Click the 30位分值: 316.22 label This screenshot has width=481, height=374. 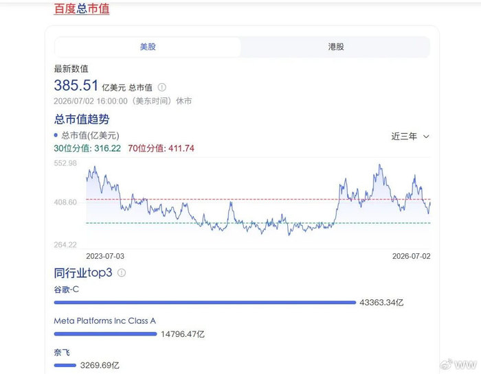tap(87, 148)
